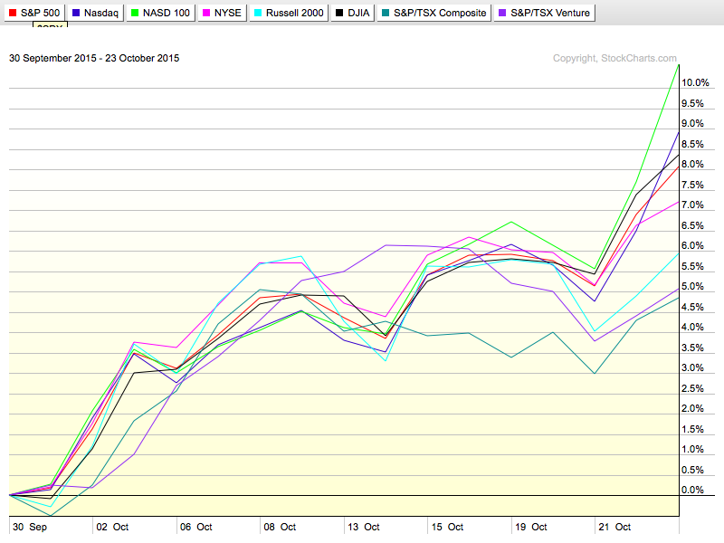Click the magenta NYSE color swatch

point(206,13)
